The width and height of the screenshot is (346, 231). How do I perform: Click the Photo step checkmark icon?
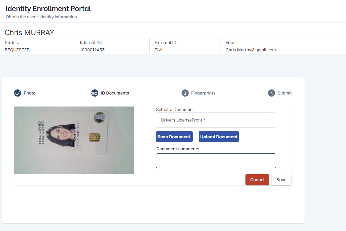click(18, 93)
